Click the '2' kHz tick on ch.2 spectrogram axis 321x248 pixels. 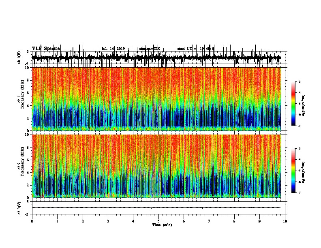coord(28,185)
